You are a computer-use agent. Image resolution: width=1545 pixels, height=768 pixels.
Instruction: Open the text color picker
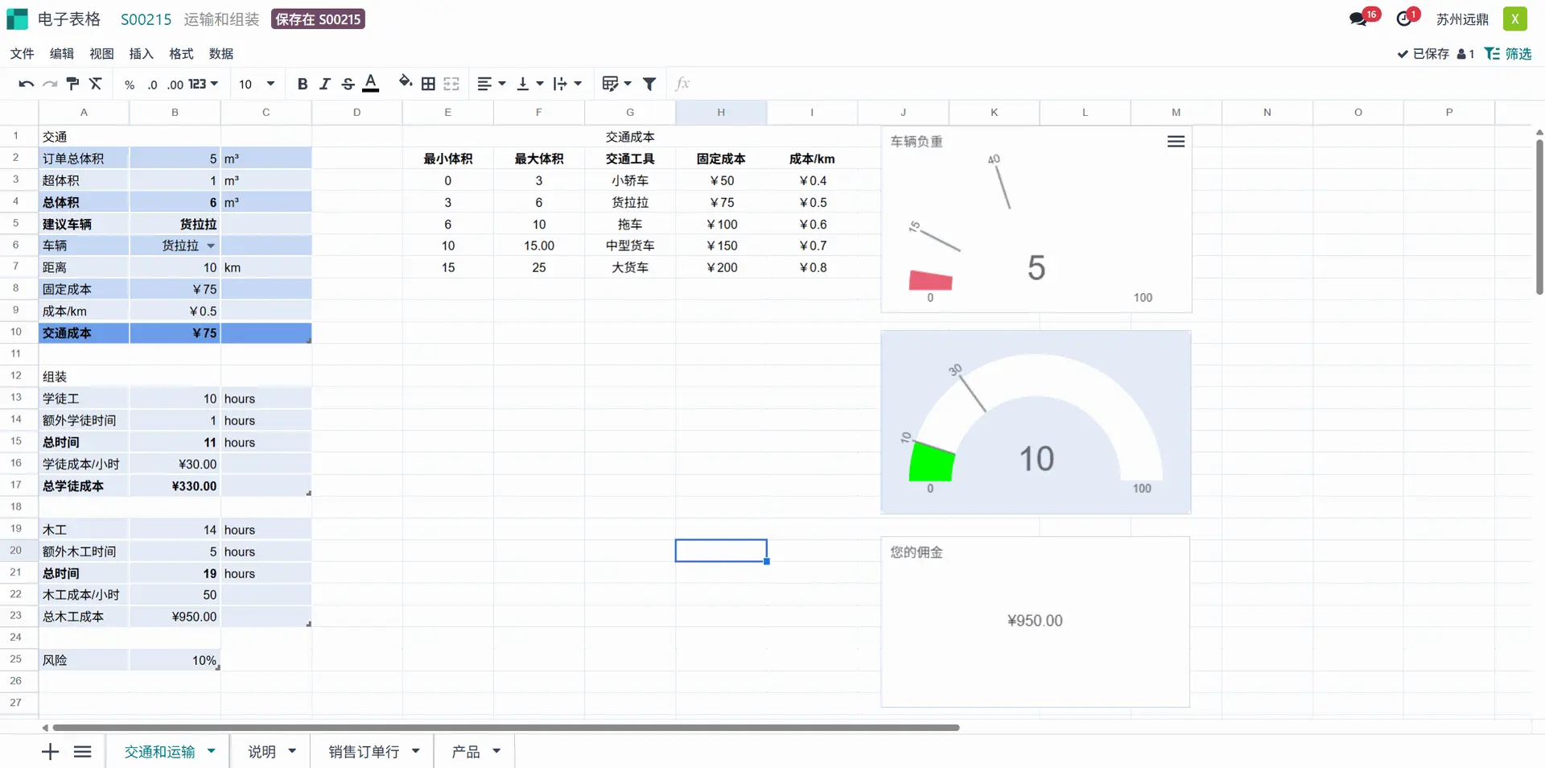pos(371,84)
